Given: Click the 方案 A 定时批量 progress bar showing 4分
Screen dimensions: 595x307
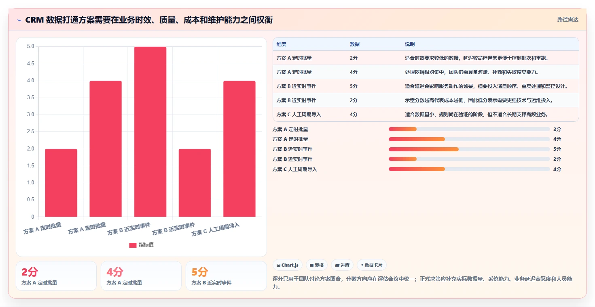Looking at the screenshot, I should (469, 139).
